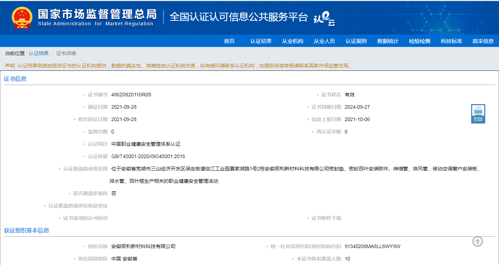Image resolution: width=499 pixels, height=265 pixels.
Task: Click covered headcount value 10
Action: point(347,259)
